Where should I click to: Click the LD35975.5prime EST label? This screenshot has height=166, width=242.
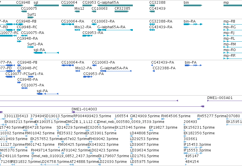pos(144,162)
